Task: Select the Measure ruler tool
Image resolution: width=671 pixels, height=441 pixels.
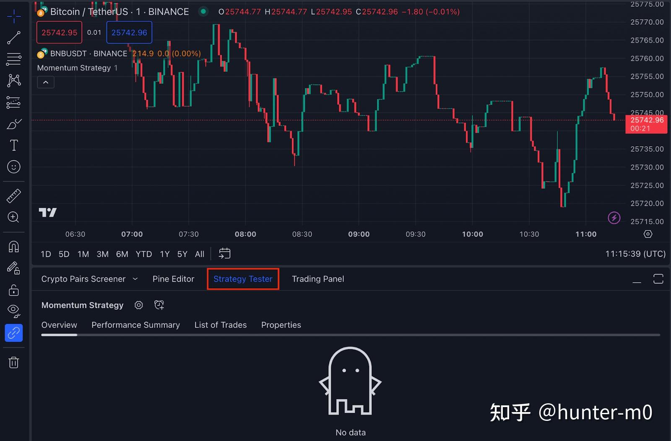Action: point(14,195)
